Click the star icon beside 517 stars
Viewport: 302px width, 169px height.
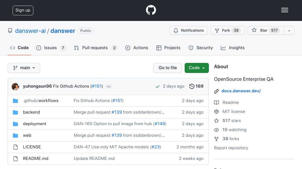(216, 120)
